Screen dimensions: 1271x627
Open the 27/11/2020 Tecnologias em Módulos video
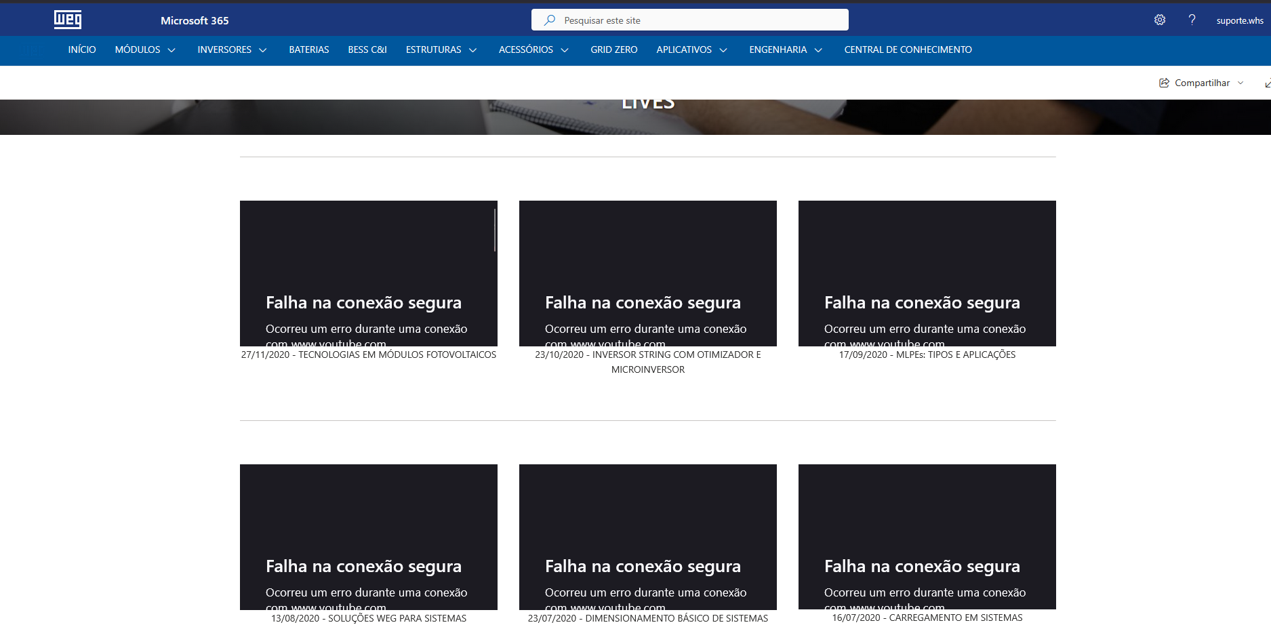pyautogui.click(x=368, y=273)
